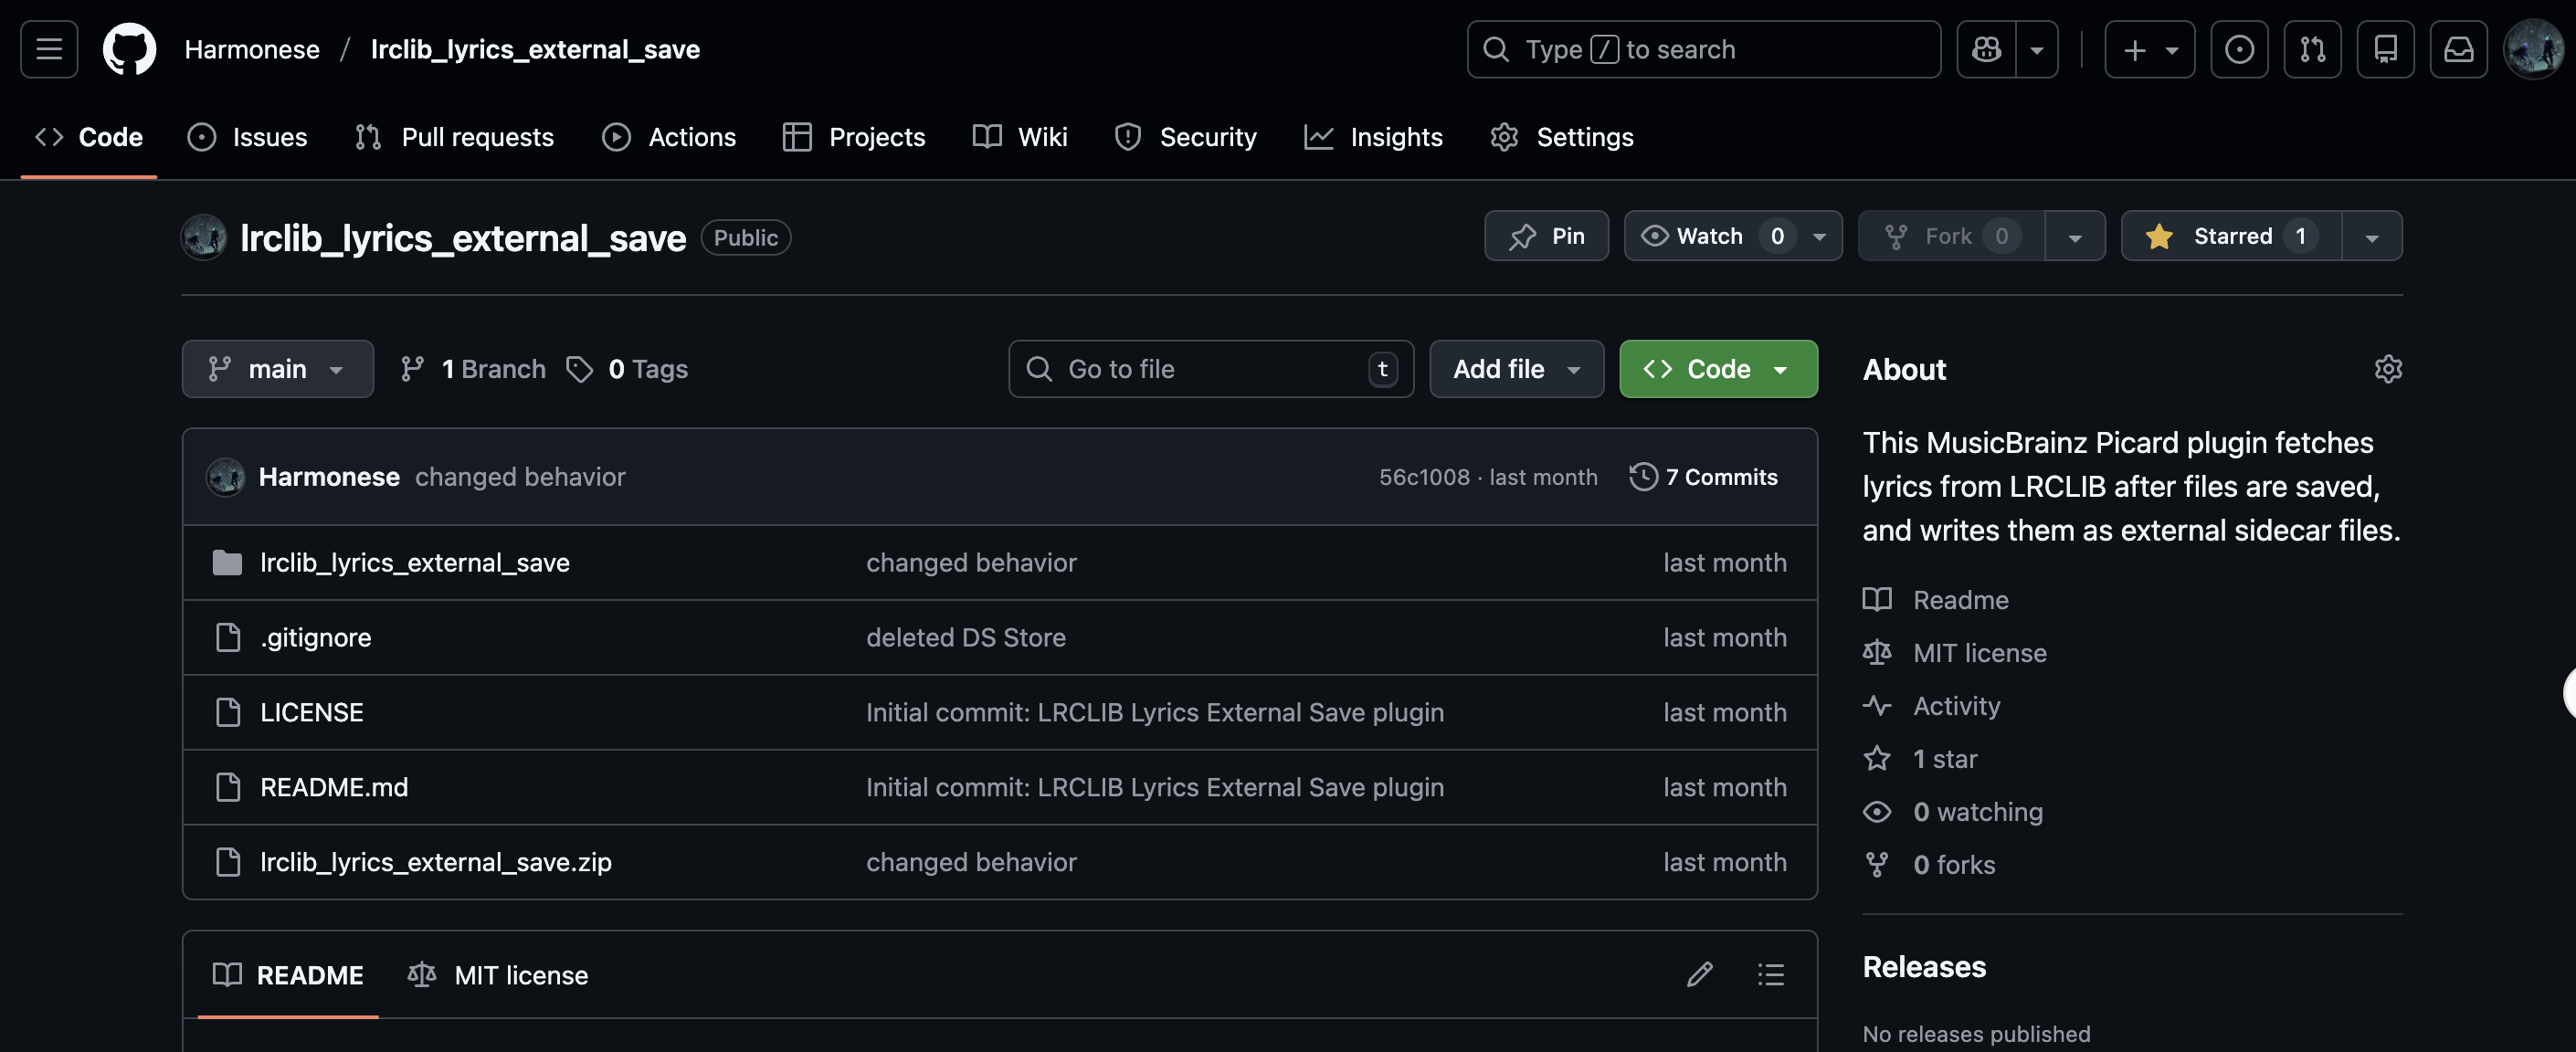The image size is (2576, 1052).
Task: Pin the repository
Action: (x=1546, y=236)
